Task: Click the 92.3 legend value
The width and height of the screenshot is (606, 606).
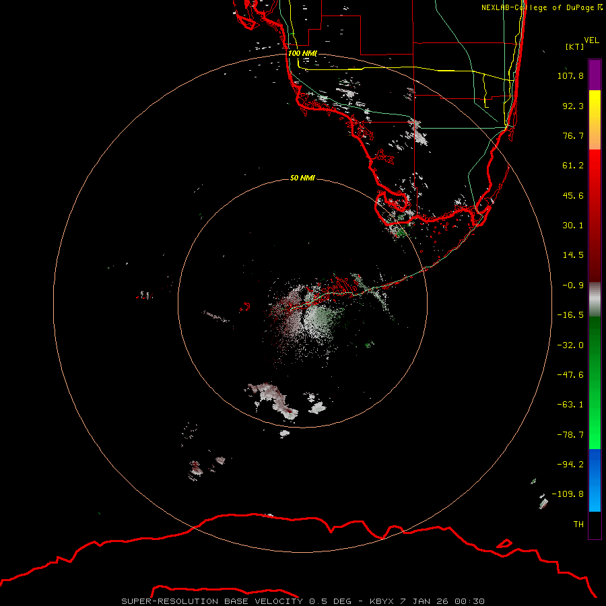Action: tap(573, 106)
